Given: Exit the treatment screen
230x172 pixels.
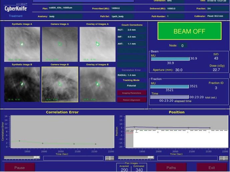Looking at the screenshot, I should coord(212,167).
